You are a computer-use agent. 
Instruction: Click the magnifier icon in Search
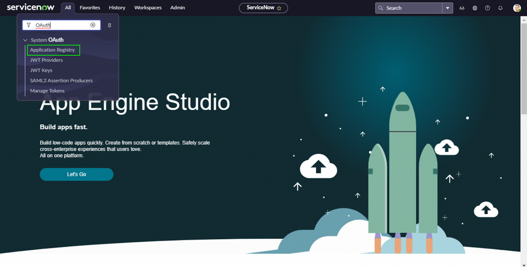(381, 8)
